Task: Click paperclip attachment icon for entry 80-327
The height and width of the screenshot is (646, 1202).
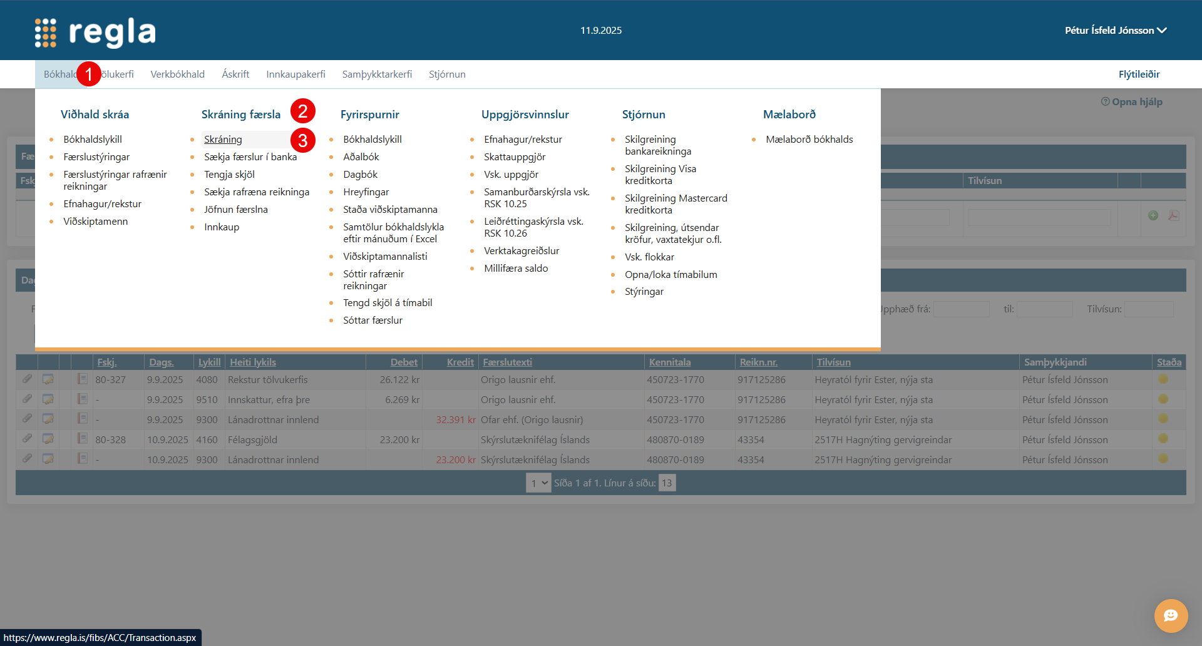Action: click(27, 379)
